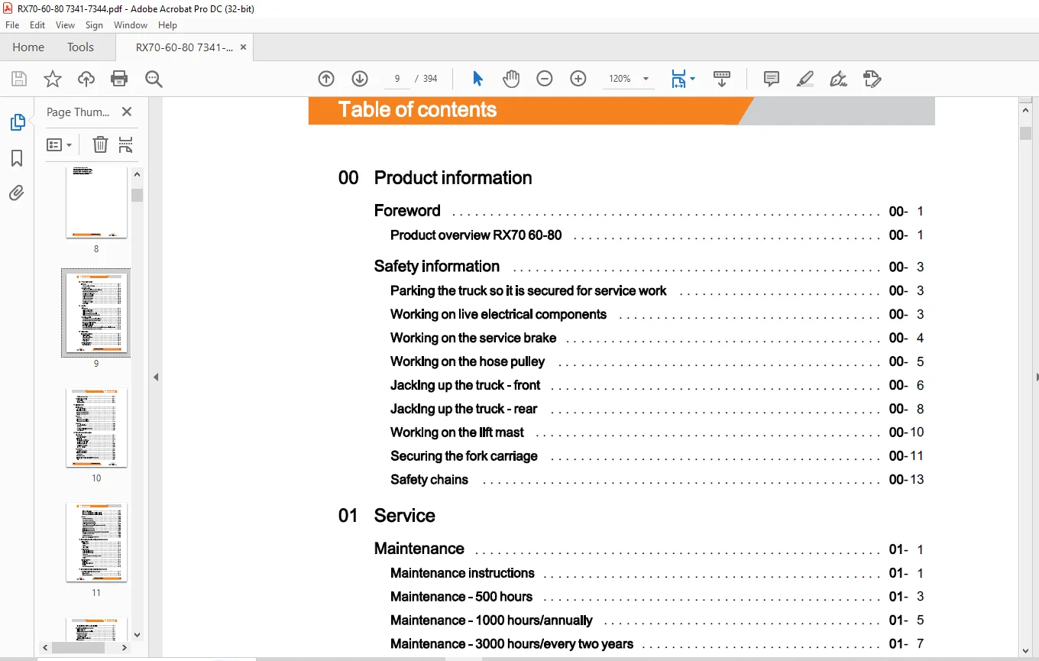Viewport: 1039px width, 661px height.
Task: Open the thumbnails options dropdown
Action: pyautogui.click(x=60, y=144)
